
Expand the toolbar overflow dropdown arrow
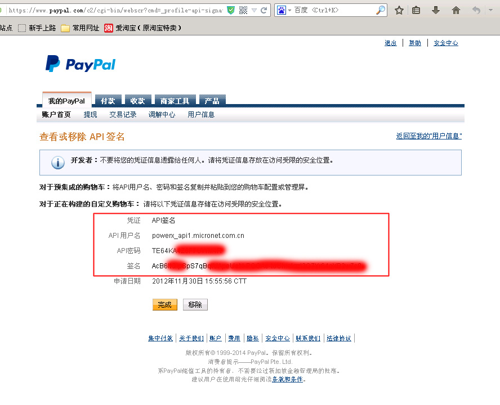click(491, 10)
